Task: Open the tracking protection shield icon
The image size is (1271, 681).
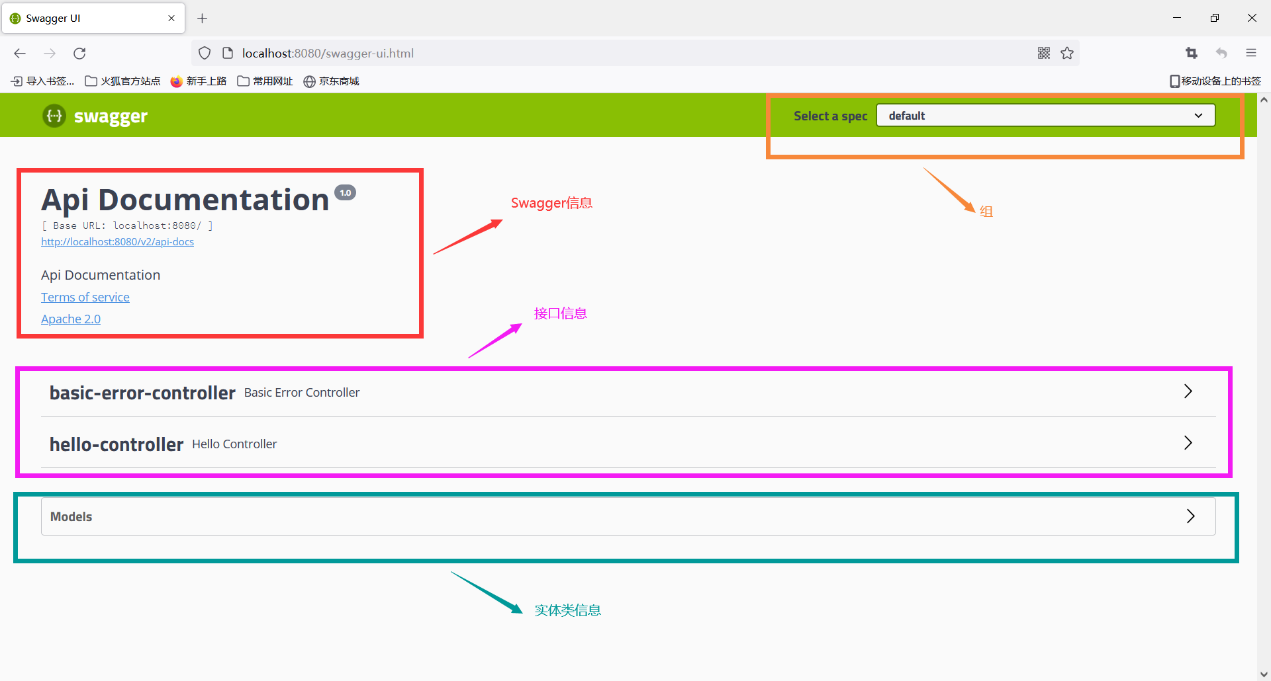Action: (205, 54)
